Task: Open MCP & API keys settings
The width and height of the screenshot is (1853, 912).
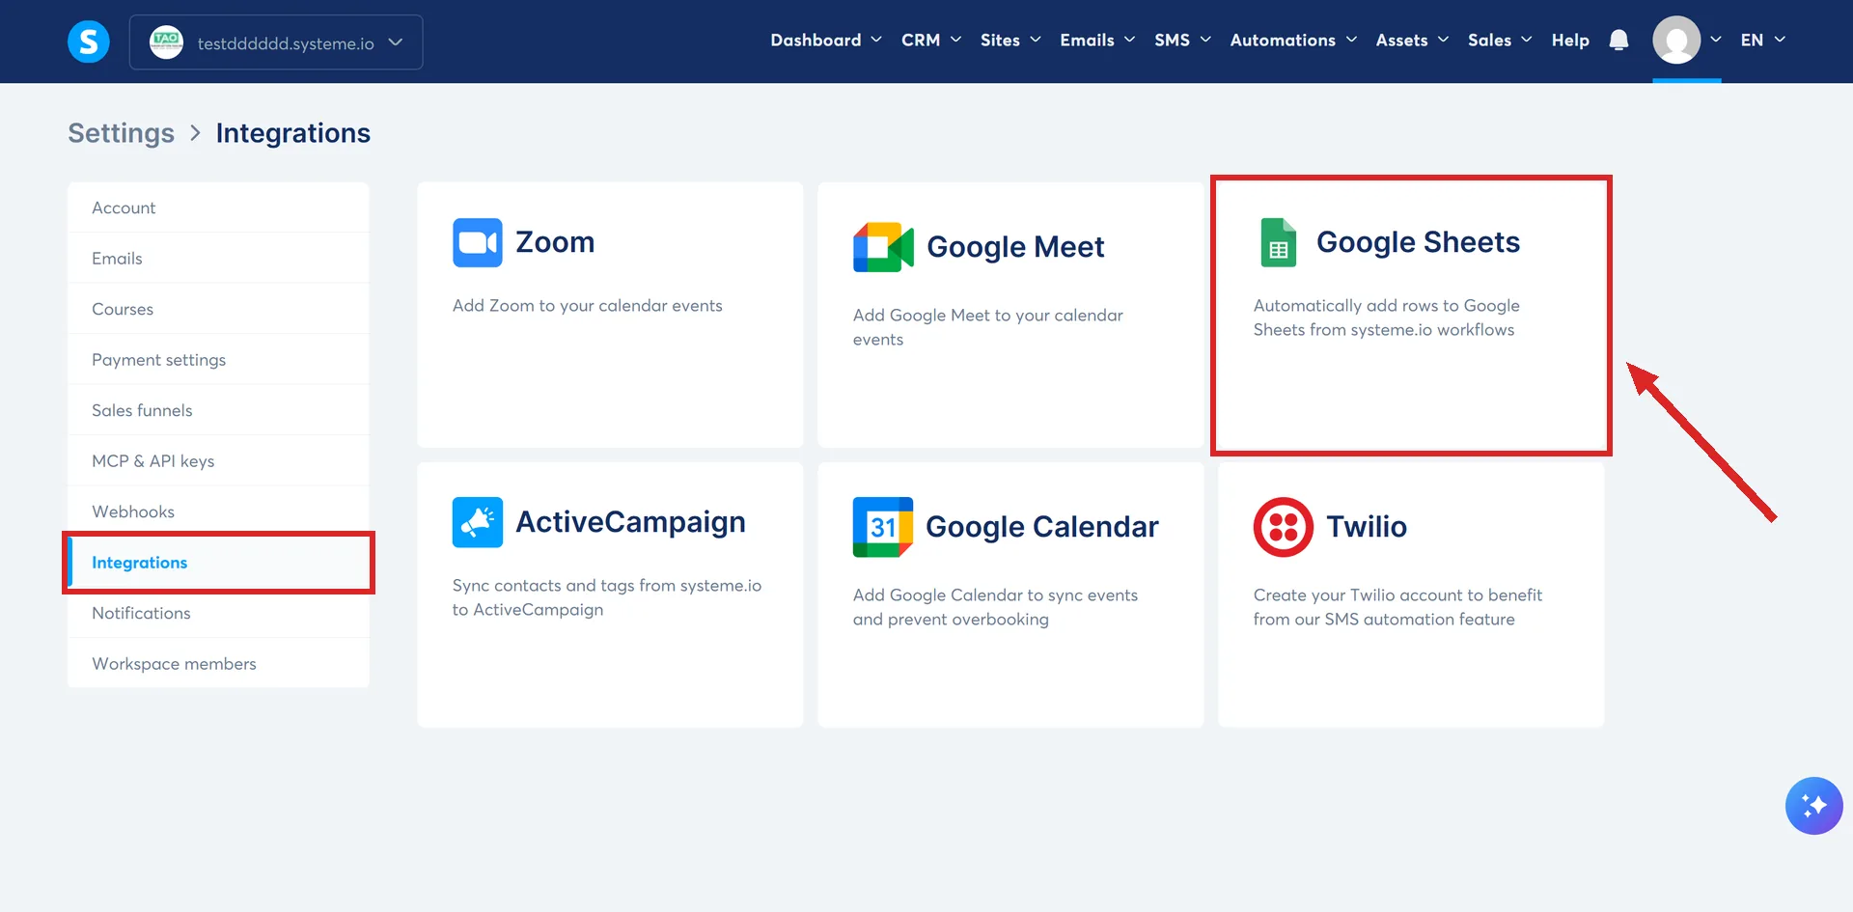Action: (218, 461)
